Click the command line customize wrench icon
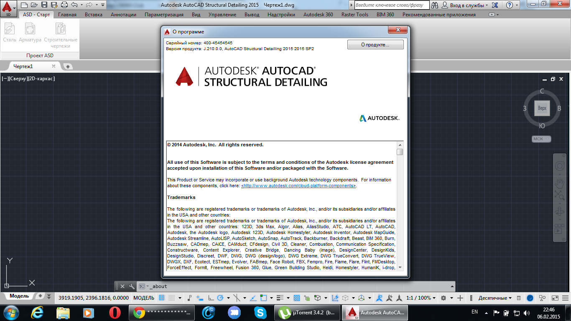 pyautogui.click(x=132, y=286)
